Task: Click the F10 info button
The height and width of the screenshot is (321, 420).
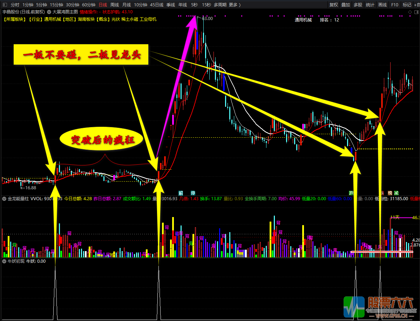Action: (x=394, y=5)
